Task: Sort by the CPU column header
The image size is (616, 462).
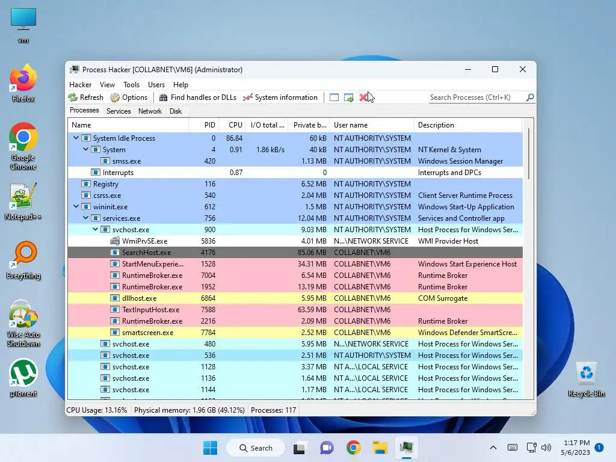Action: (x=232, y=125)
